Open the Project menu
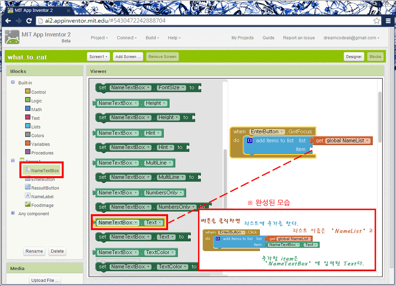 [x=99, y=38]
